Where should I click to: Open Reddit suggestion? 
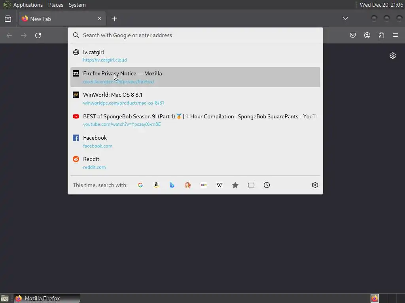pos(195,163)
